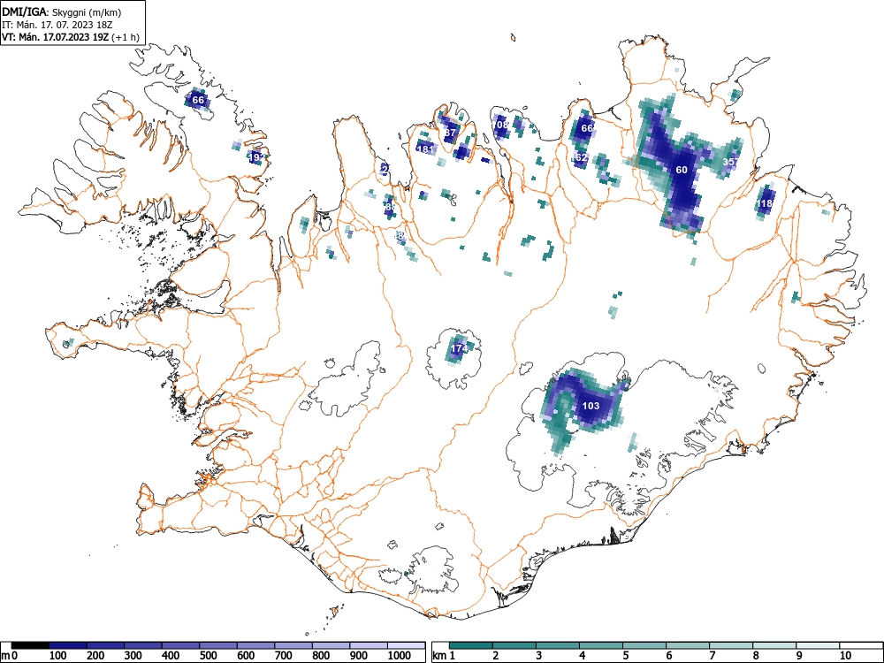Viewport: 884px width, 663px height.
Task: Click the 400 tick label in the meter legend
Action: click(171, 656)
